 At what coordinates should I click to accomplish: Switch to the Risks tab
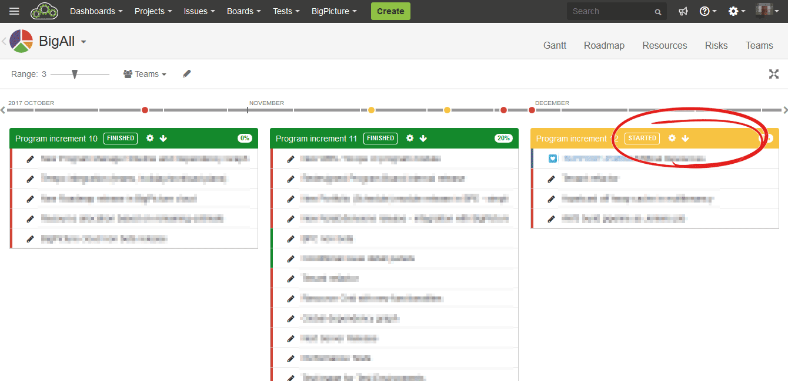click(716, 46)
